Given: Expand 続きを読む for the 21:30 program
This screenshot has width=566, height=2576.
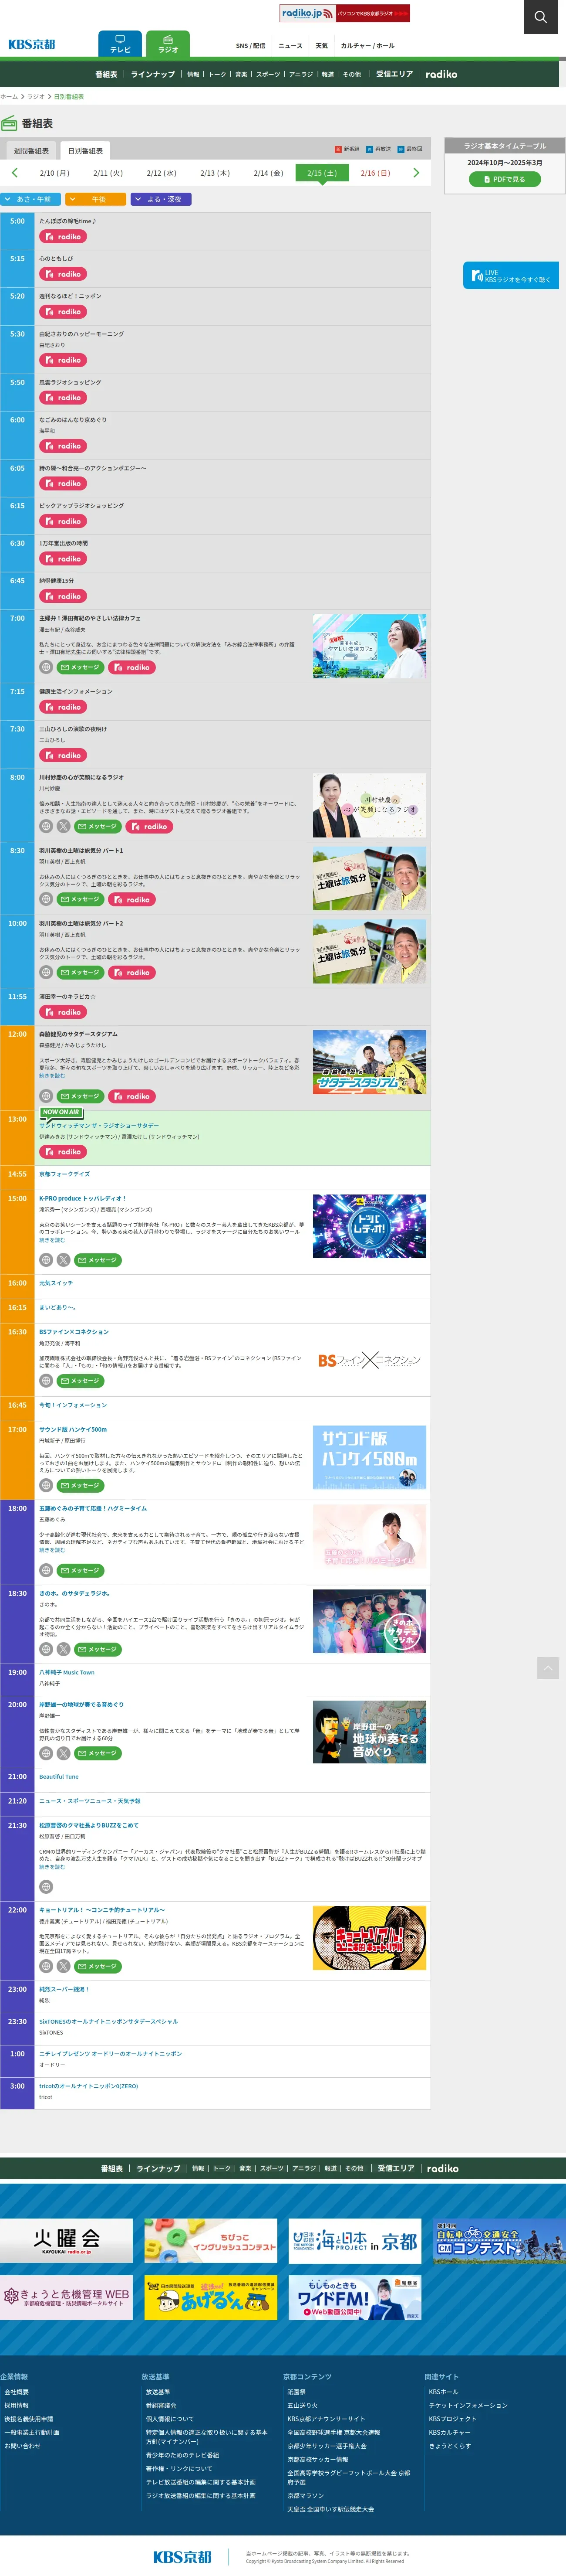Looking at the screenshot, I should tap(52, 1867).
